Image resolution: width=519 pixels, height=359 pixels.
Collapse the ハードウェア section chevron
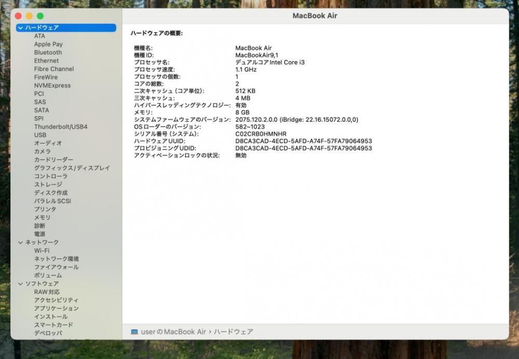pos(20,27)
